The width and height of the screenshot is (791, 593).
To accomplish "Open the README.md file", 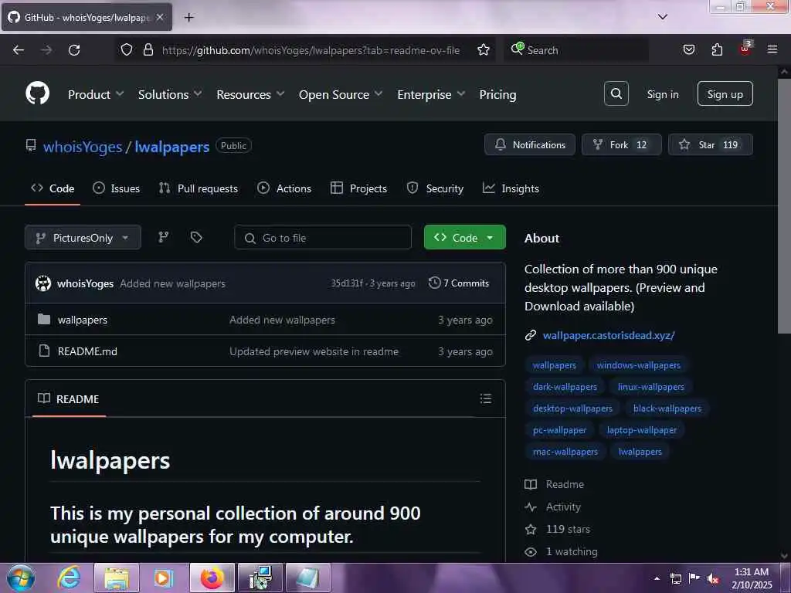I will [87, 351].
